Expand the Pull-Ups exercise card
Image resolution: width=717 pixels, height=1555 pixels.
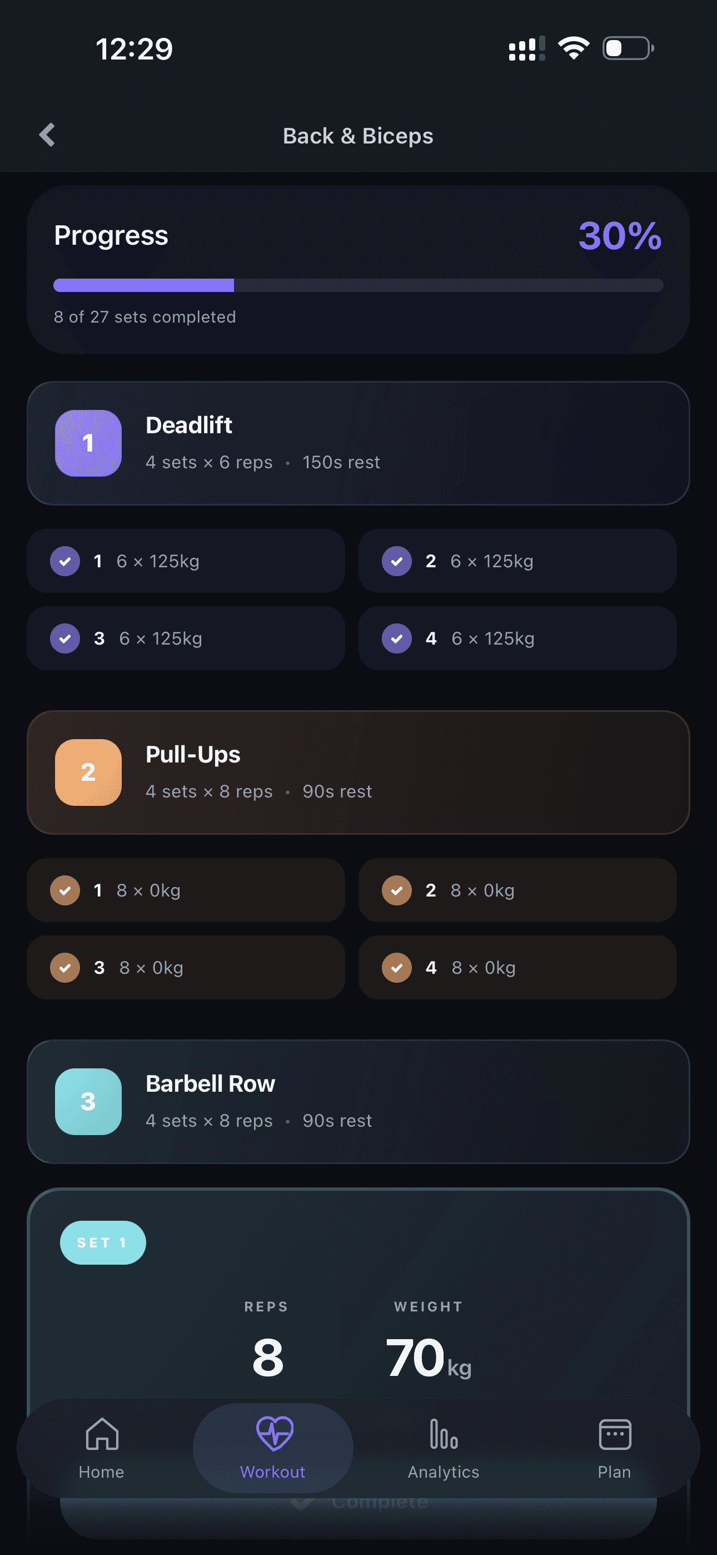[x=359, y=772]
